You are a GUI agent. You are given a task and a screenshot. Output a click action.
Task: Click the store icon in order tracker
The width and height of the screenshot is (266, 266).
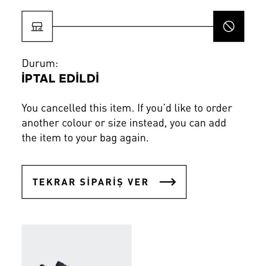[37, 26]
